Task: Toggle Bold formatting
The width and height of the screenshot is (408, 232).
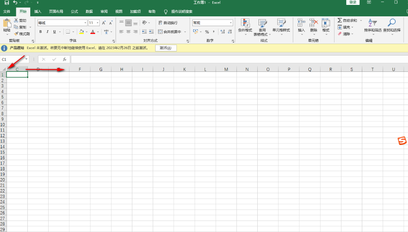Action: [40, 32]
